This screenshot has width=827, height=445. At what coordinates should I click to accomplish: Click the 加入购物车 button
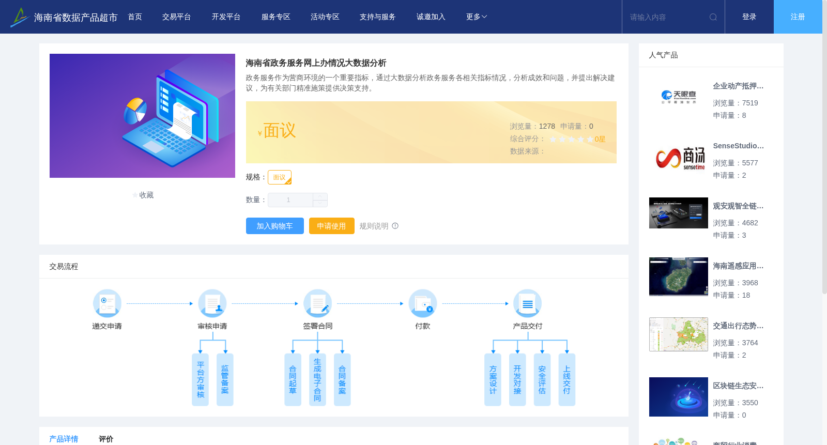pyautogui.click(x=275, y=226)
